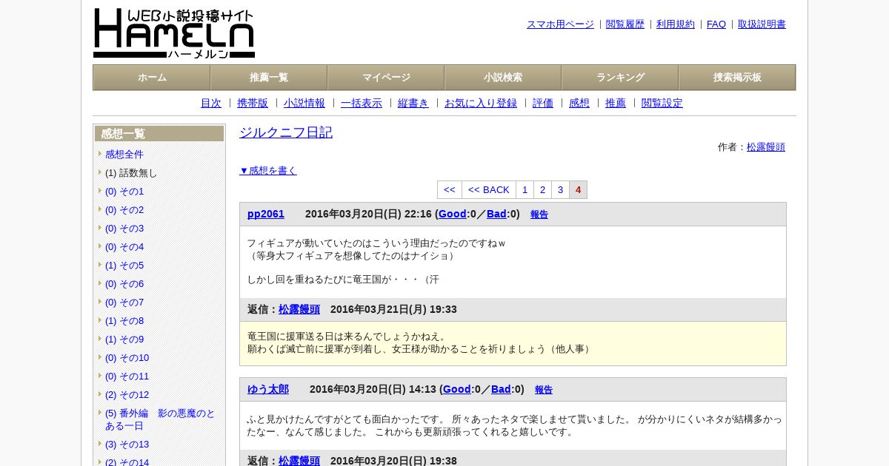889x466 pixels.
Task: Open the スマホ用ページ link
Action: click(560, 24)
